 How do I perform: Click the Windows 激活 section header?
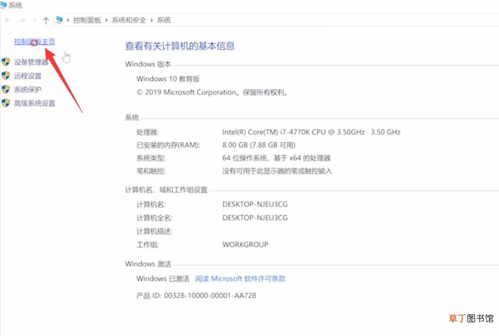148,264
